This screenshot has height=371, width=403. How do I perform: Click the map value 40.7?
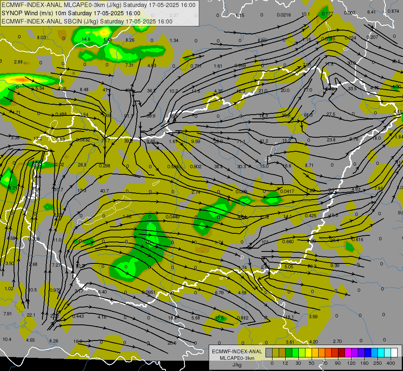pos(104,191)
